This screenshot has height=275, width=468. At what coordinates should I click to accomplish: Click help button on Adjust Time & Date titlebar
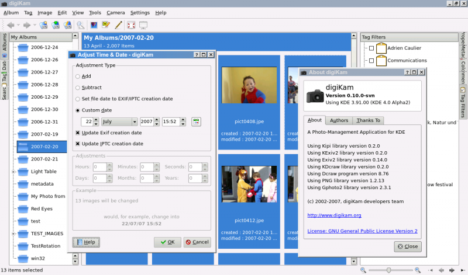(197, 55)
